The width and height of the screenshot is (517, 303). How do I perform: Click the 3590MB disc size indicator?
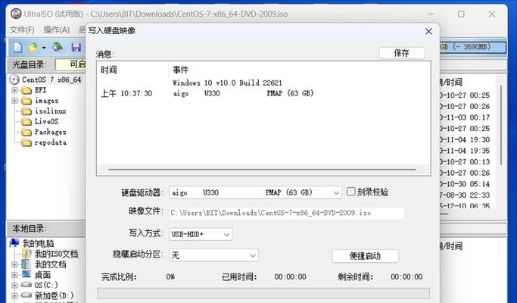click(x=473, y=47)
